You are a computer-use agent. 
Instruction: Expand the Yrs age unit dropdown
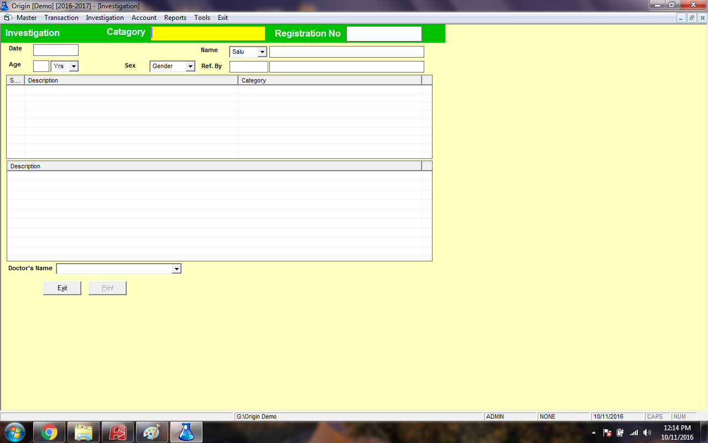pyautogui.click(x=74, y=66)
